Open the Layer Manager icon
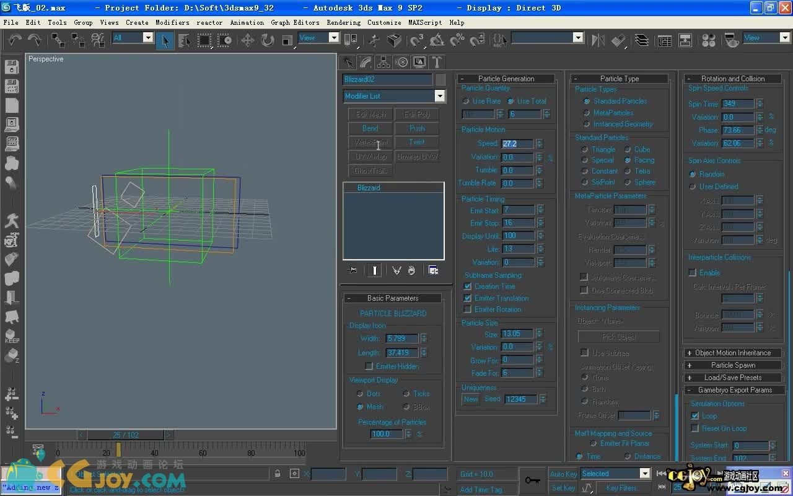This screenshot has height=496, width=793. pyautogui.click(x=642, y=40)
